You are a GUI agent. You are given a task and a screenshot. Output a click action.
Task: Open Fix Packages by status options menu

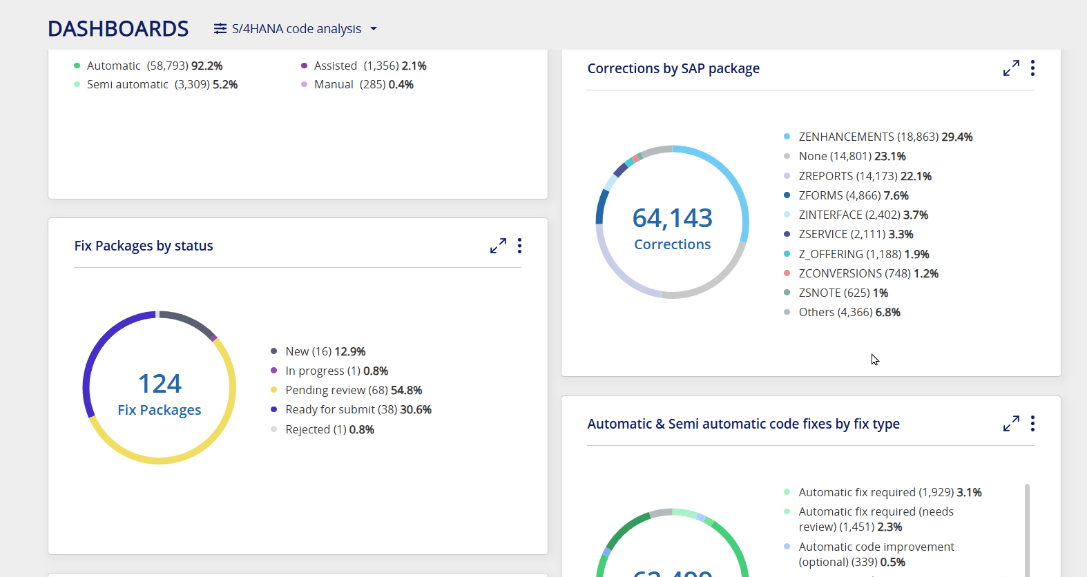tap(519, 246)
